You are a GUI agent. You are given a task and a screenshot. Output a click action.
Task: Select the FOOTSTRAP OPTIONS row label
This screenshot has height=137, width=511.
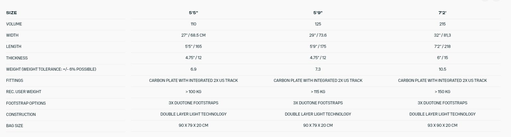(26, 103)
